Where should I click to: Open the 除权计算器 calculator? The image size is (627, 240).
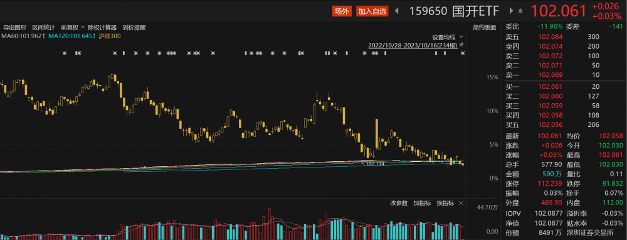tap(102, 27)
